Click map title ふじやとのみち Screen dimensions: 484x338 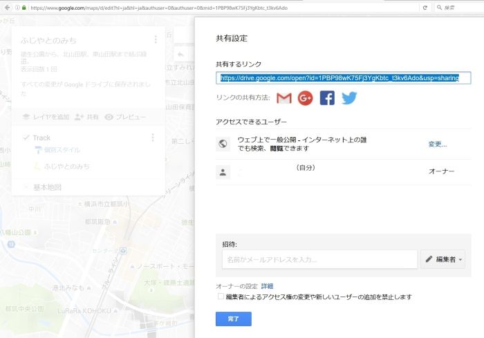[48, 41]
